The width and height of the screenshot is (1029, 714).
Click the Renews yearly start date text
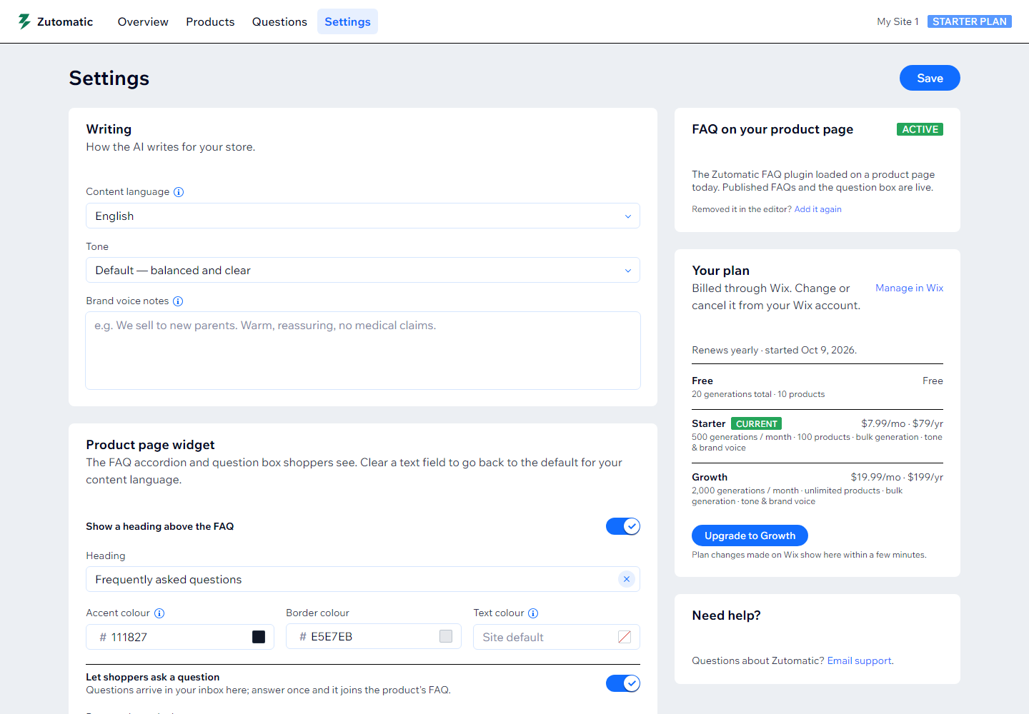click(774, 350)
